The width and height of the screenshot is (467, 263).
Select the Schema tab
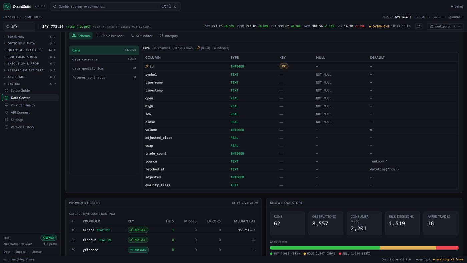pyautogui.click(x=81, y=36)
